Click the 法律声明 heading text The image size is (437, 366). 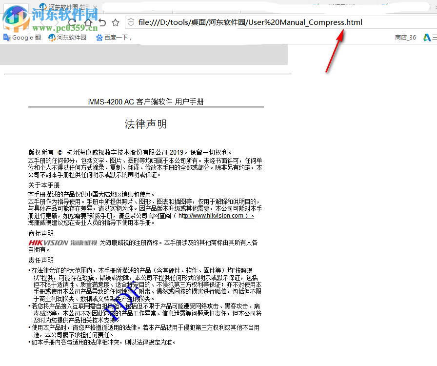click(145, 124)
